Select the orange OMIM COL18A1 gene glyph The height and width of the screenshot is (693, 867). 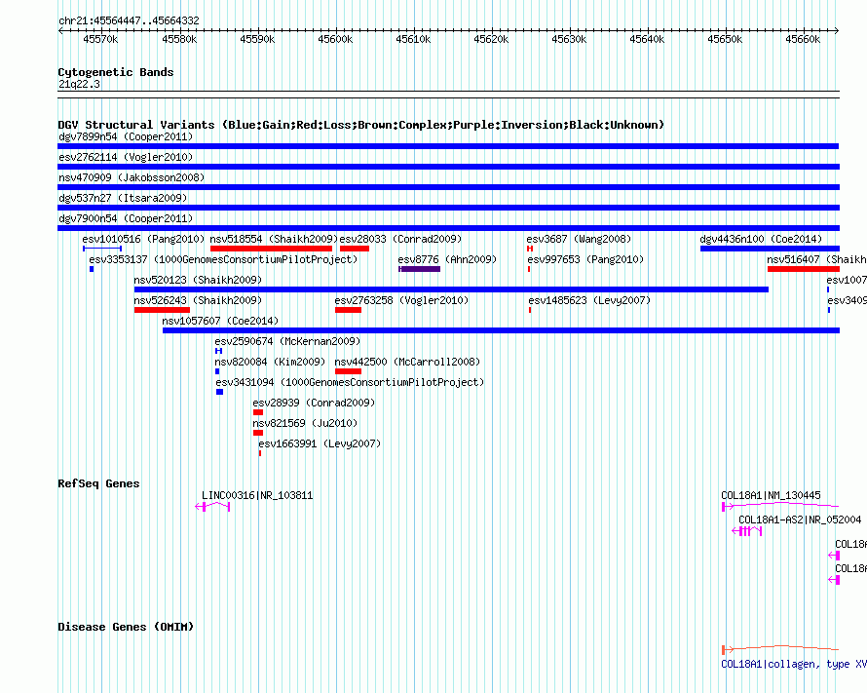point(780,649)
